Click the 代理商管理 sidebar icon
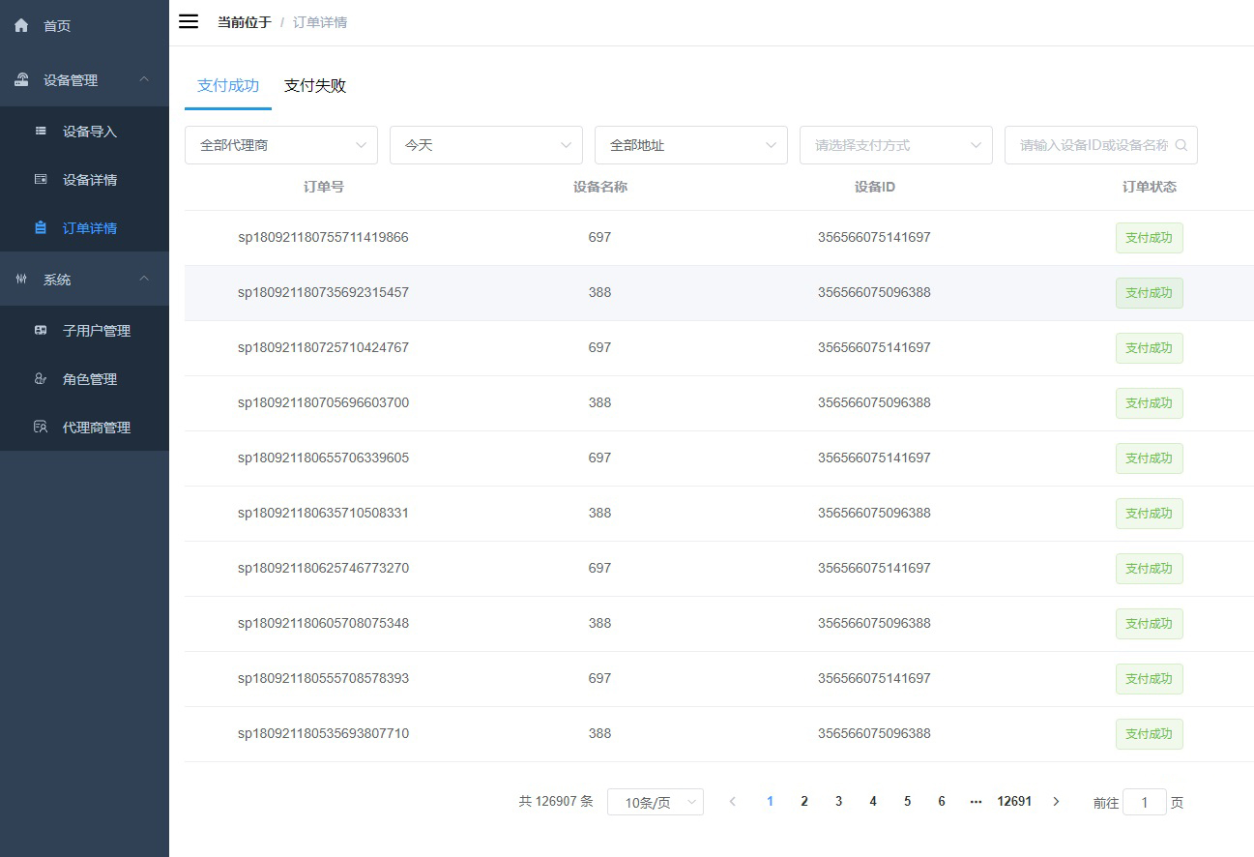 click(41, 427)
